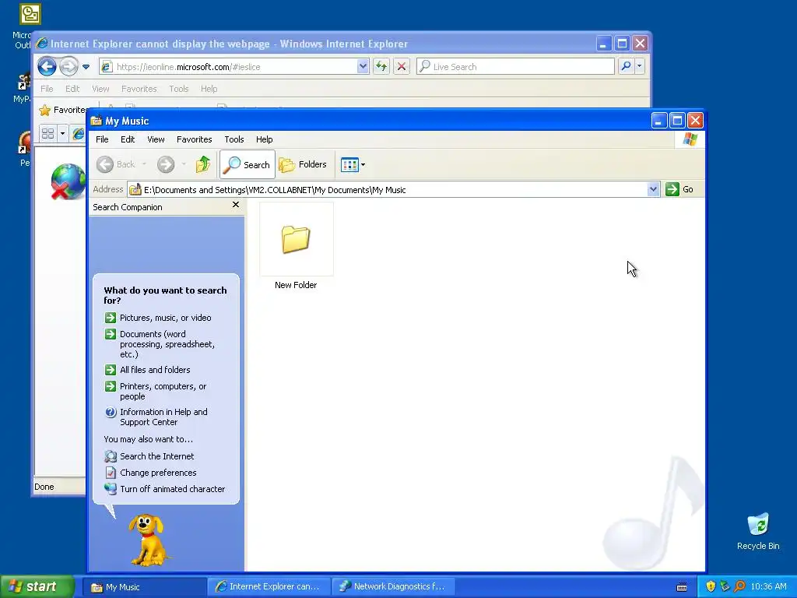
Task: Open the Tools menu in Internet Explorer
Action: coord(178,89)
